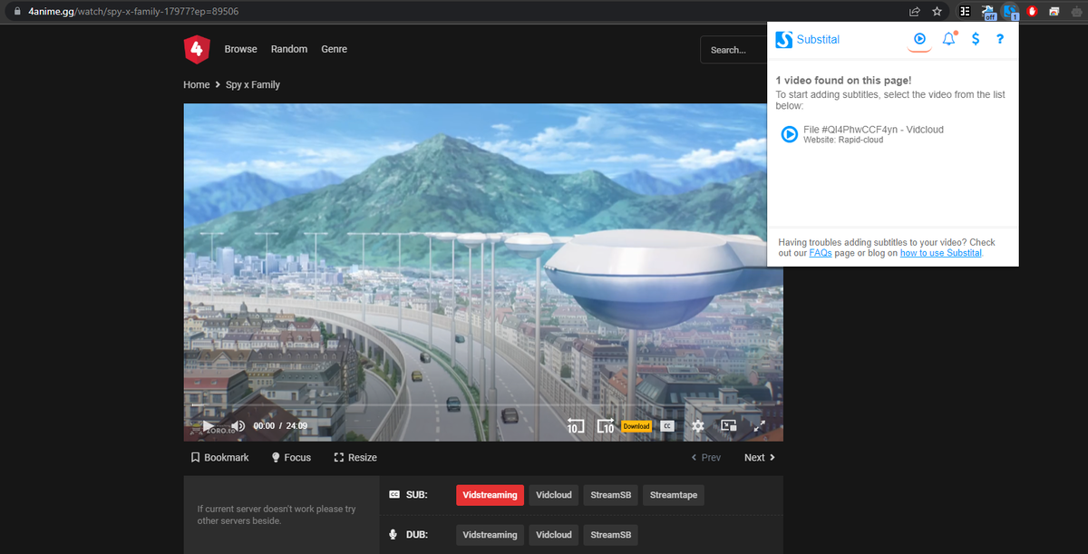
Task: Bookmark this tab with the star icon
Action: tap(937, 11)
